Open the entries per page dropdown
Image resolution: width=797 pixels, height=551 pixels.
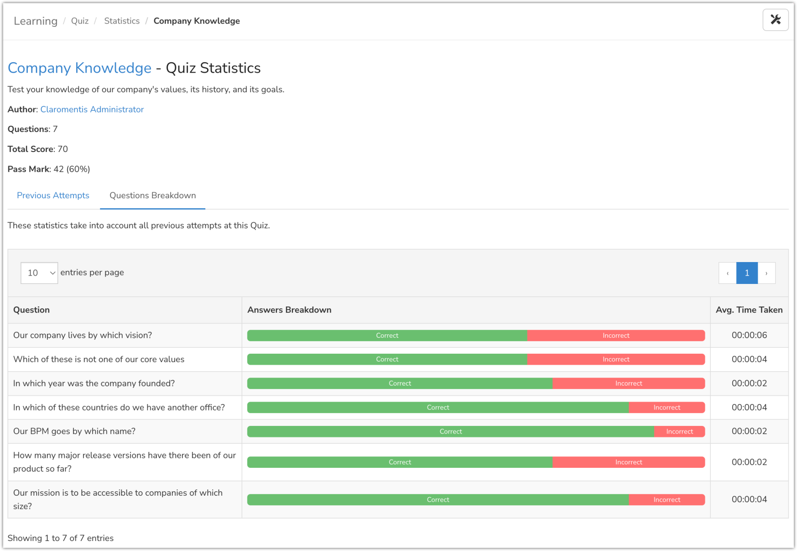39,273
